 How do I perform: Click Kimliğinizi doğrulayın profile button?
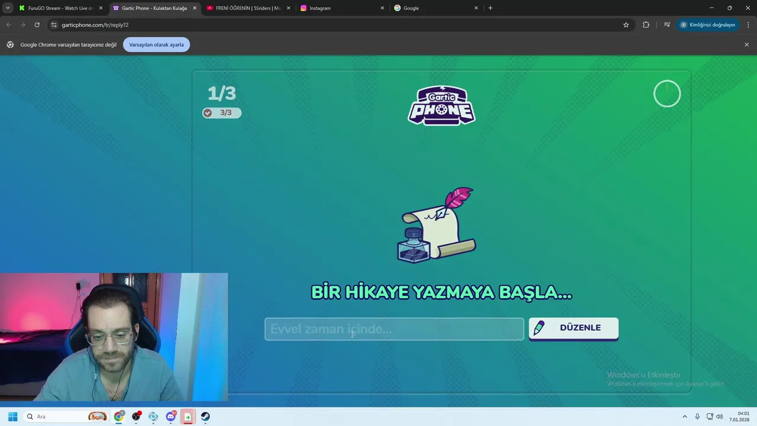[x=708, y=25]
